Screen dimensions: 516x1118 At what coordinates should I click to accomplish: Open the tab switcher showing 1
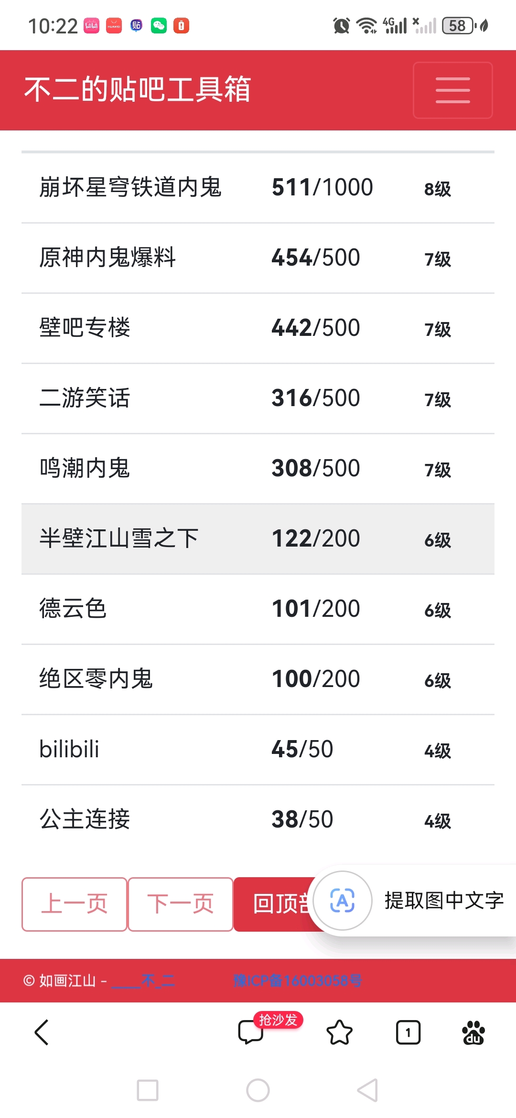pyautogui.click(x=408, y=1032)
